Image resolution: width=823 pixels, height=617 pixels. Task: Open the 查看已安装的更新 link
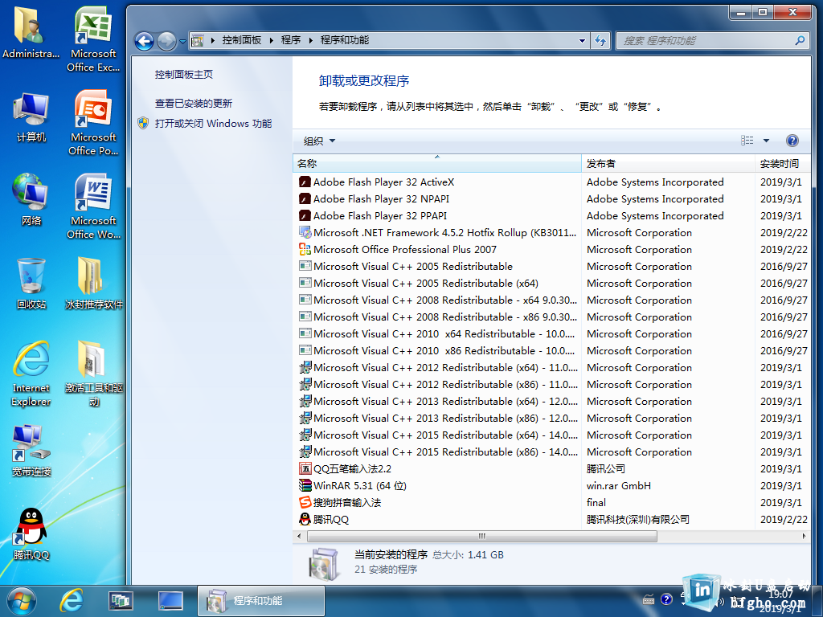click(x=193, y=104)
